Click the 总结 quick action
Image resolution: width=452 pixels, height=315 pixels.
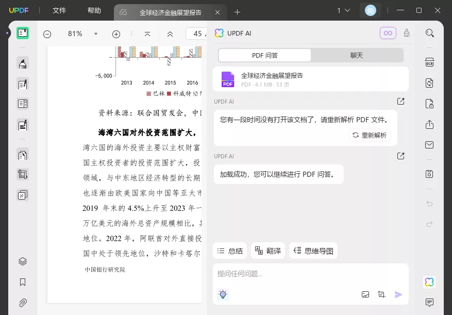[230, 251]
